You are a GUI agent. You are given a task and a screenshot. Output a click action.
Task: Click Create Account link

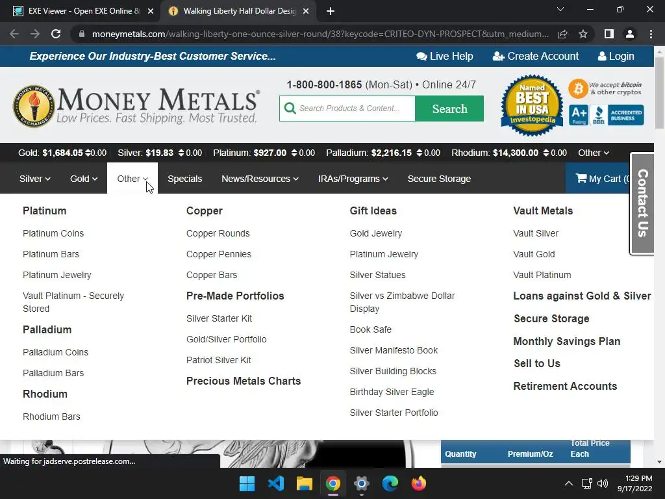tap(535, 56)
